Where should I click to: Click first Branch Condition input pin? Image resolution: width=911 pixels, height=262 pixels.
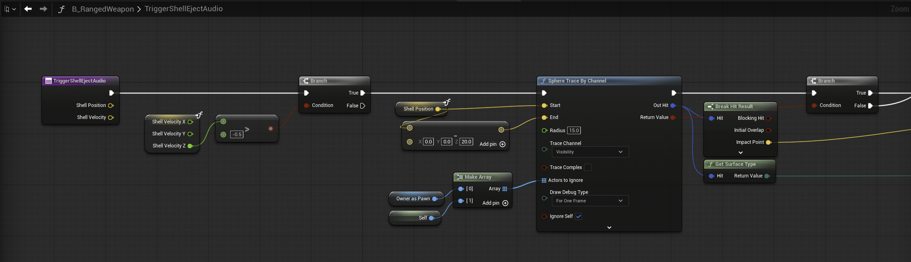[x=306, y=105]
